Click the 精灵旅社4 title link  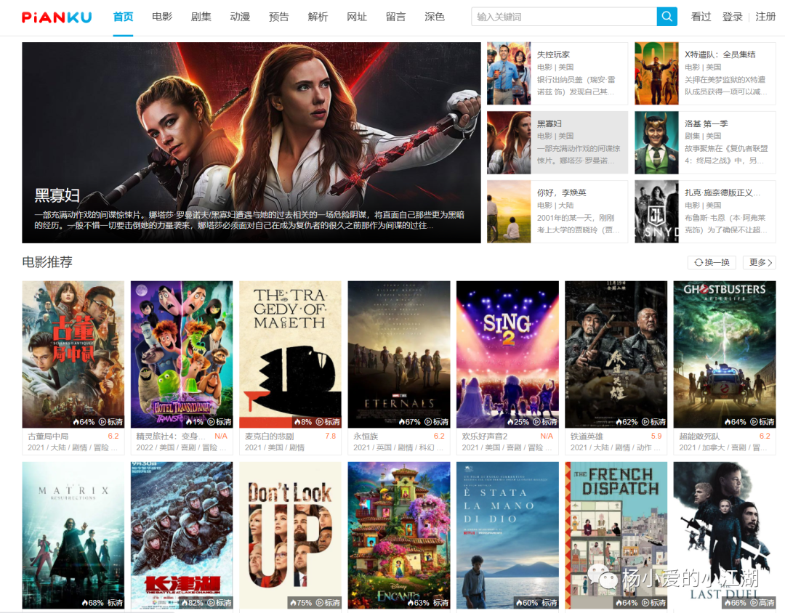(x=171, y=437)
